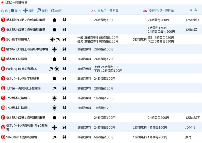Click 原付 remark in last row
This screenshot has height=143, width=202.
click(x=188, y=137)
